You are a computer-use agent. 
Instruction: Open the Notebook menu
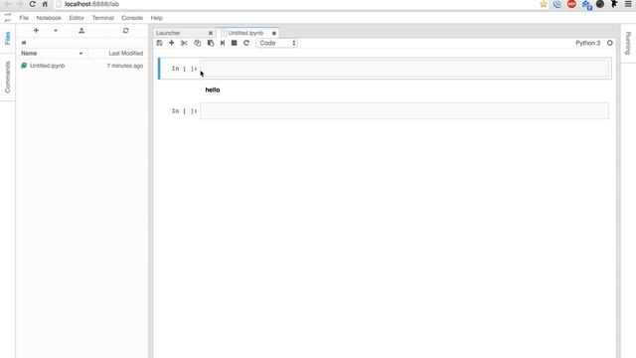(49, 18)
